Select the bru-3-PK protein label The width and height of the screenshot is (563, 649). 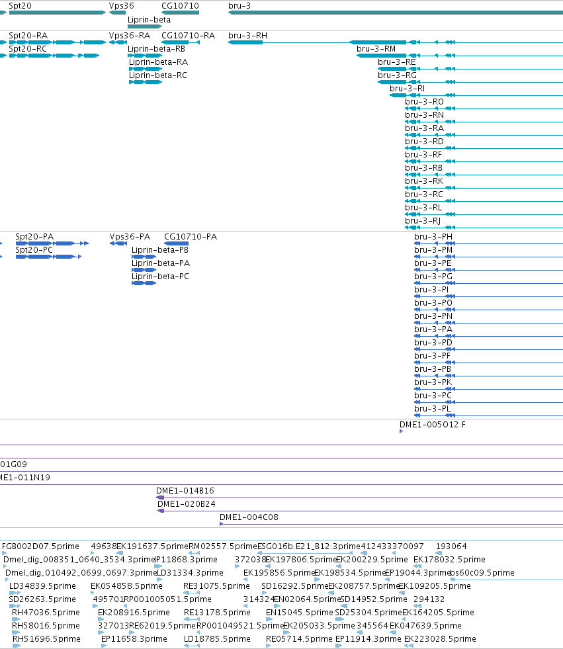coord(433,382)
